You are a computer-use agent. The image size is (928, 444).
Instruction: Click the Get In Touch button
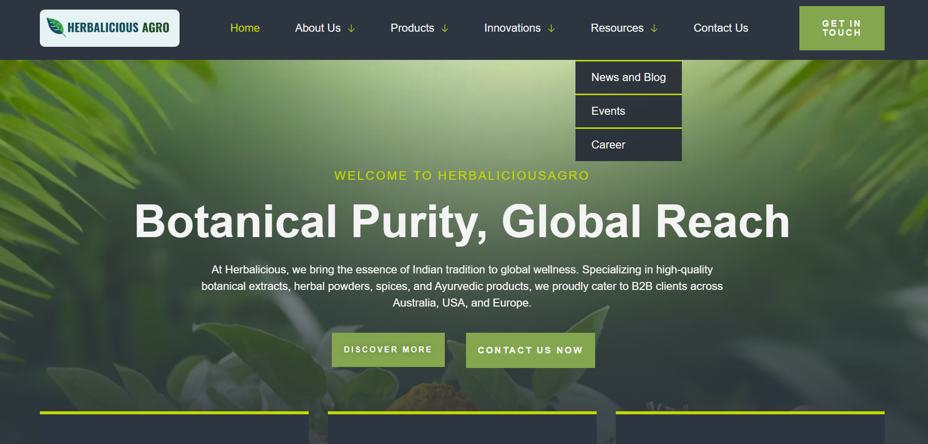842,28
